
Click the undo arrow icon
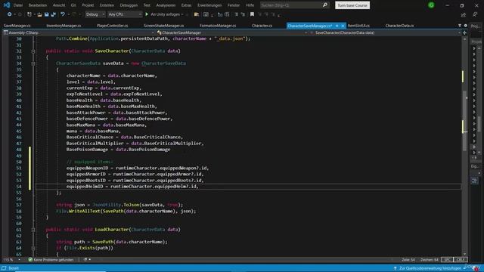(63, 14)
